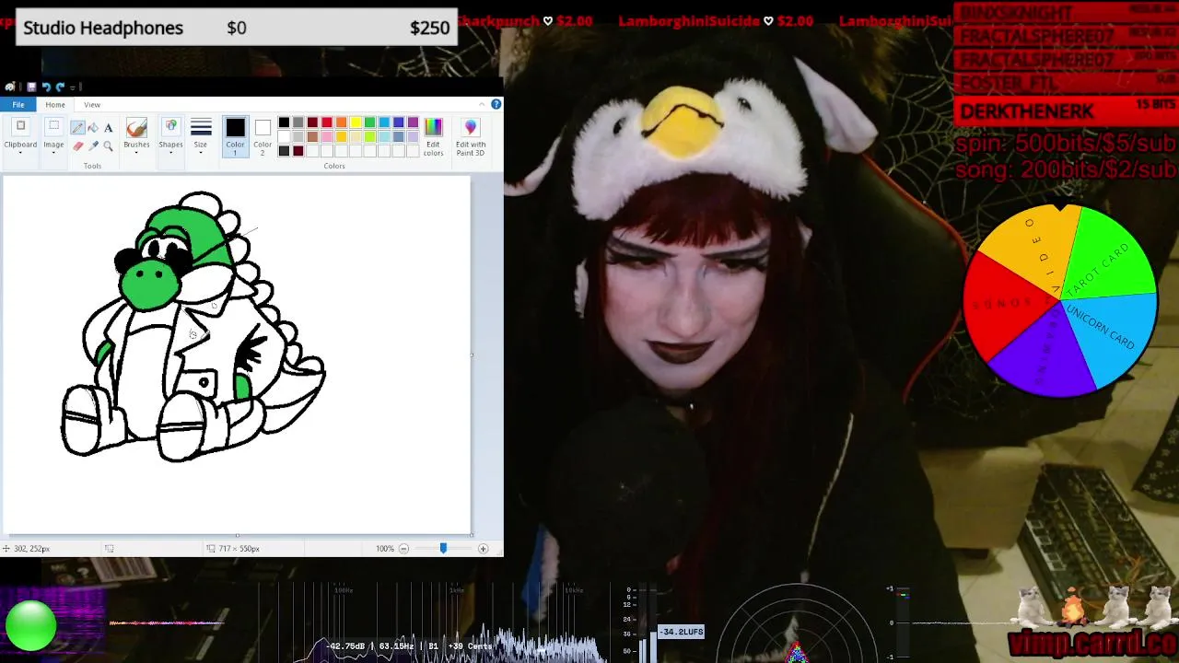Pick the dark red palette swatch

coord(312,122)
